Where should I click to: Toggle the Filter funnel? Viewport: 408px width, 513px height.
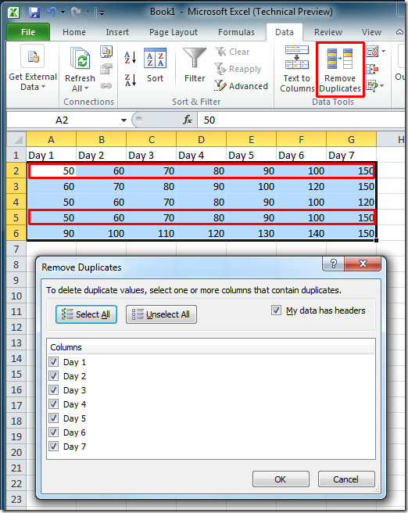tap(195, 65)
